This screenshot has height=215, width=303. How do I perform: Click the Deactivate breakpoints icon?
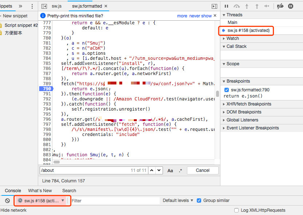280,6
